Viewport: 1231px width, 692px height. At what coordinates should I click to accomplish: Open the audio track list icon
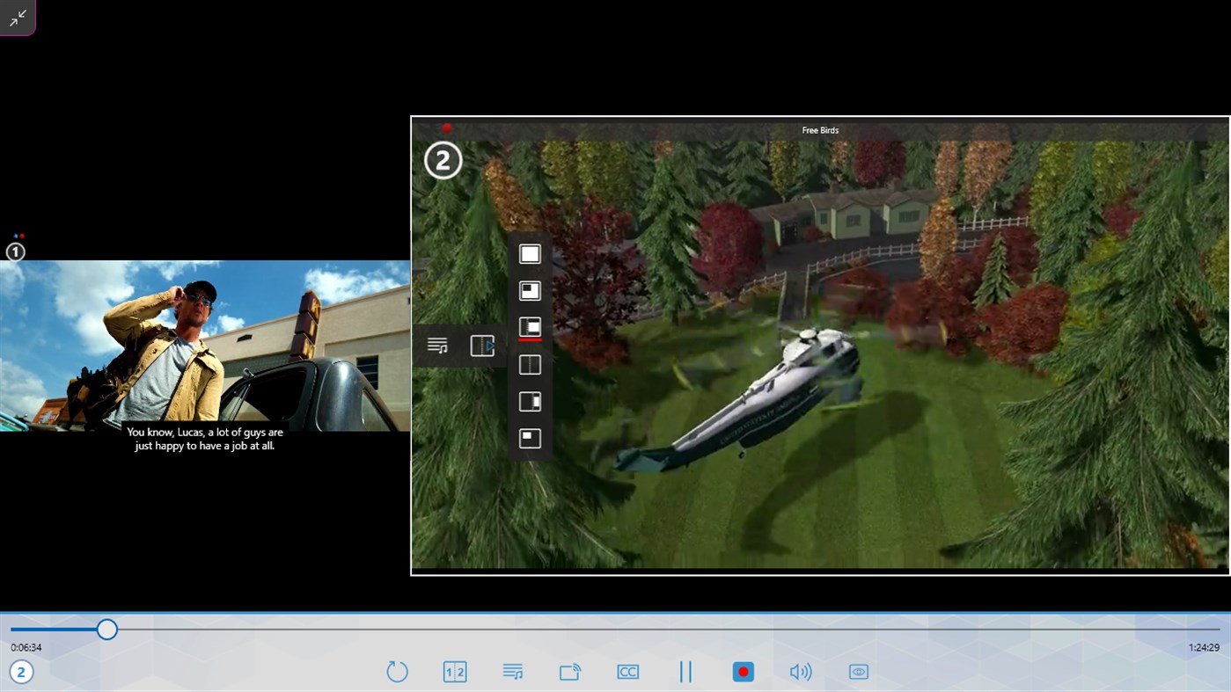pos(512,671)
